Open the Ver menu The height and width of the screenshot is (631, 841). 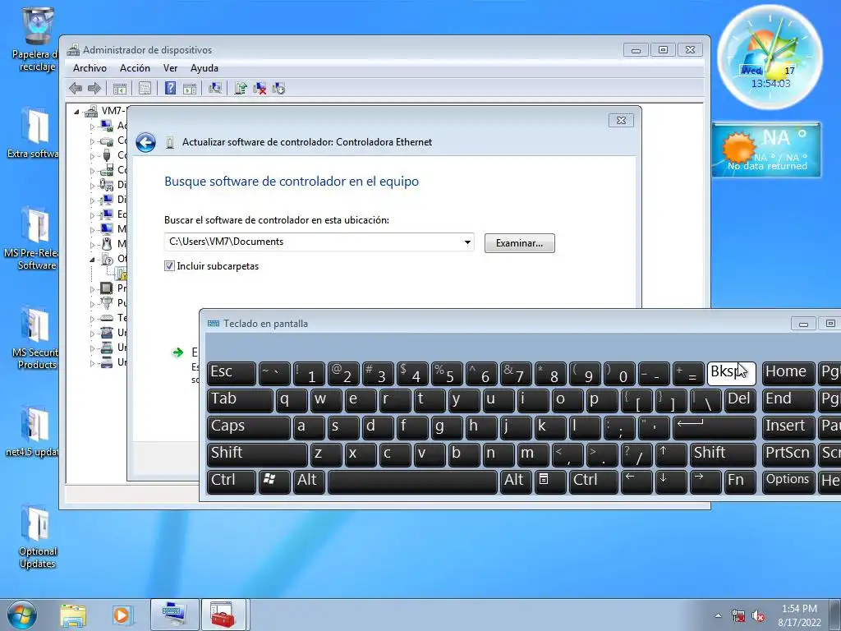coord(170,68)
